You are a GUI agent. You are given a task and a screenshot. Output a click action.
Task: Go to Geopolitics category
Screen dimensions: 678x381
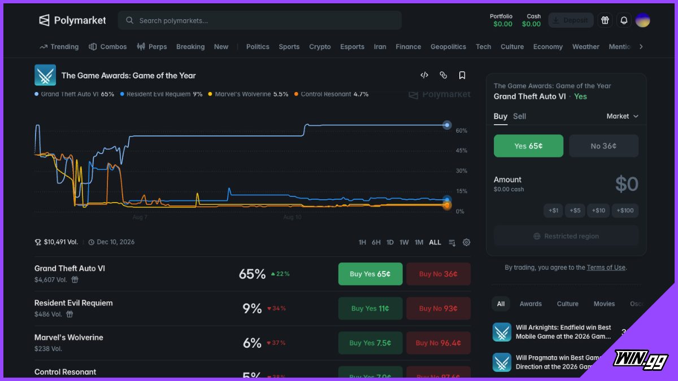[448, 47]
